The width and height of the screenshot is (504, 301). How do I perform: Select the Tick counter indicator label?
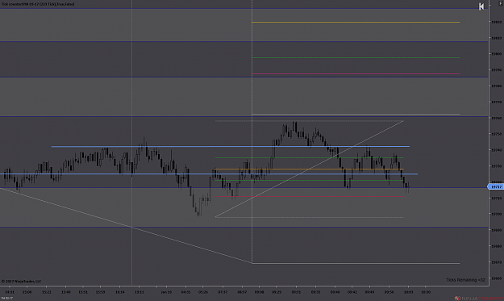pos(38,4)
